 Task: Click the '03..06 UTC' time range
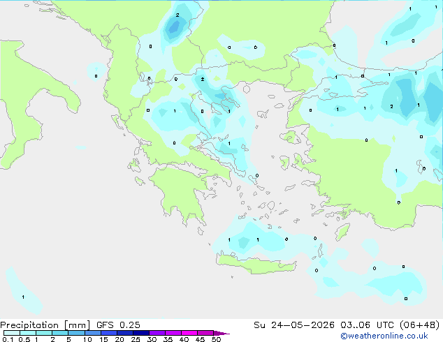tap(367, 325)
